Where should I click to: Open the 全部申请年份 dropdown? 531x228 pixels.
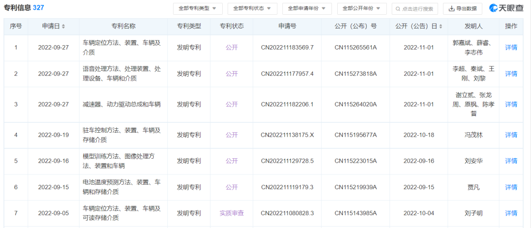point(307,9)
